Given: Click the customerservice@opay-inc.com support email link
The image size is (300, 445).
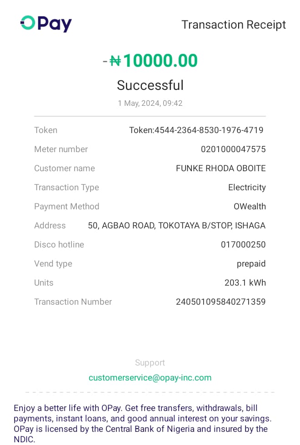Looking at the screenshot, I should click(150, 377).
